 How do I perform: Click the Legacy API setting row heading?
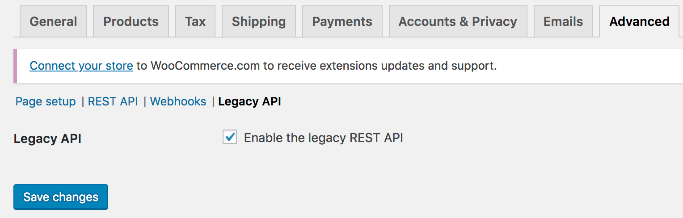pyautogui.click(x=47, y=138)
